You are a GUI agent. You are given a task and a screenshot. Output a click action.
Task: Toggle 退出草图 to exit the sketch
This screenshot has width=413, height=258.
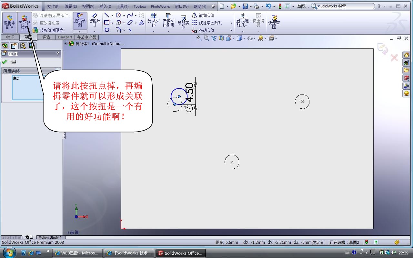pos(80,20)
